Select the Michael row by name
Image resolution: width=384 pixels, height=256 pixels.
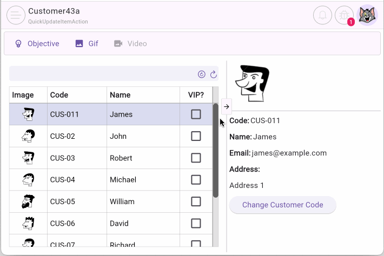click(x=123, y=179)
